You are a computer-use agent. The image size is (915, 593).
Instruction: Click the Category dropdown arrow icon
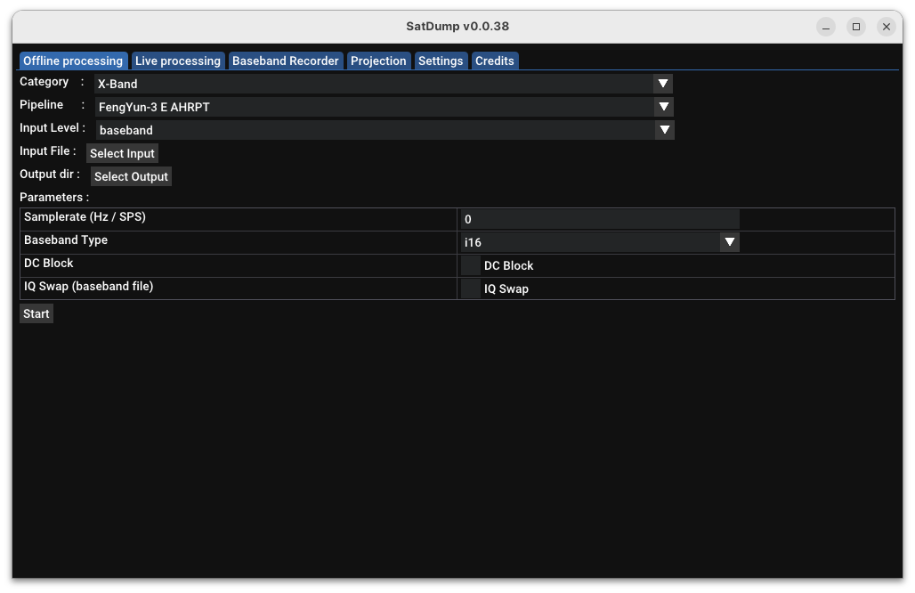(662, 84)
